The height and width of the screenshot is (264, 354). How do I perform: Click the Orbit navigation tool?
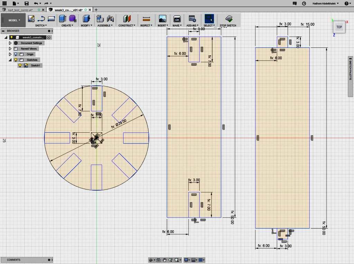pyautogui.click(x=151, y=260)
